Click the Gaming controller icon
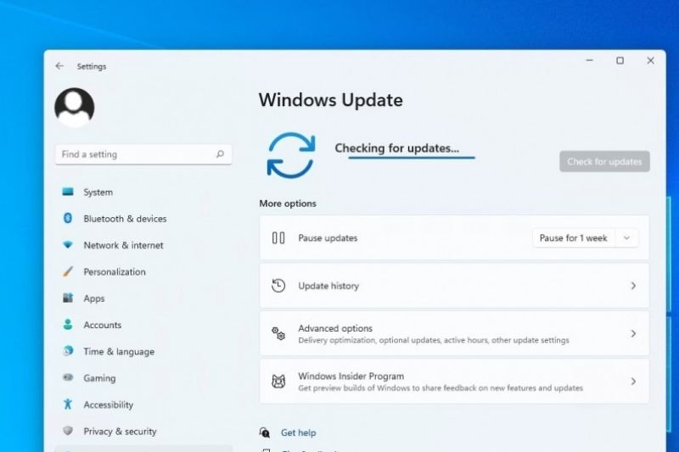The width and height of the screenshot is (679, 452). coord(68,378)
